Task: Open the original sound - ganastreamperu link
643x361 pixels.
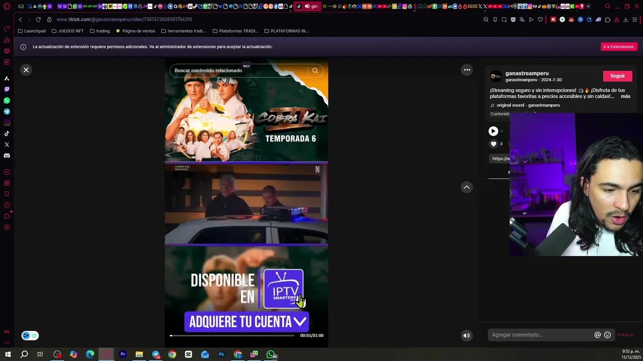Action: coord(528,105)
